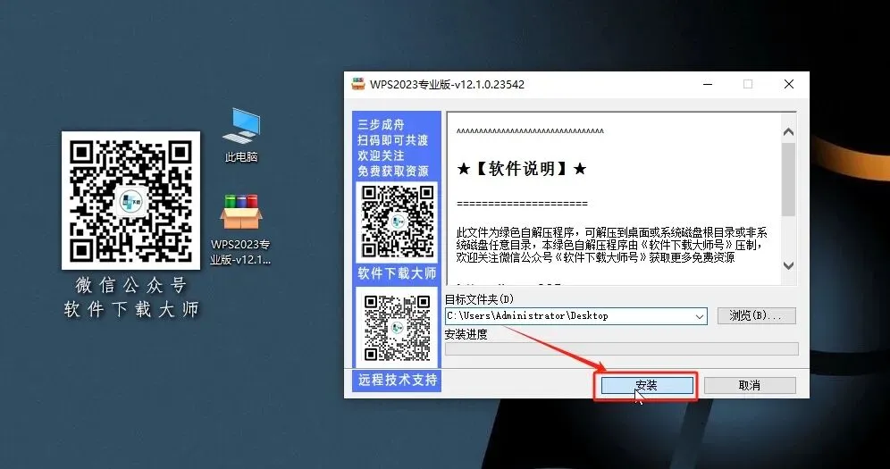Expand the 目标文件夹 path dropdown
Viewport: 890px width, 469px height.
pyautogui.click(x=700, y=316)
